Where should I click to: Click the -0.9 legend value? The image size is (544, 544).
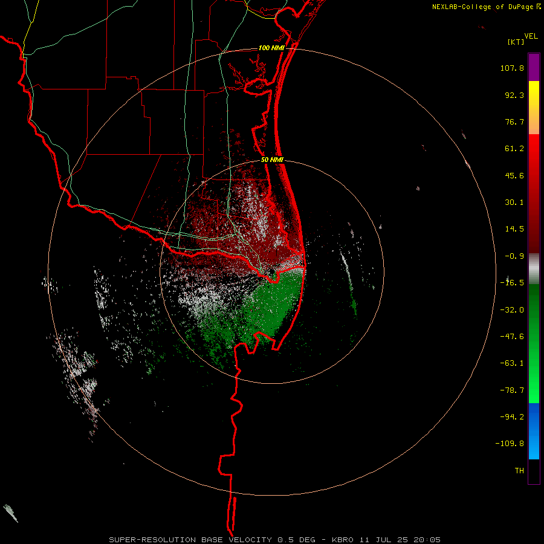tap(514, 256)
